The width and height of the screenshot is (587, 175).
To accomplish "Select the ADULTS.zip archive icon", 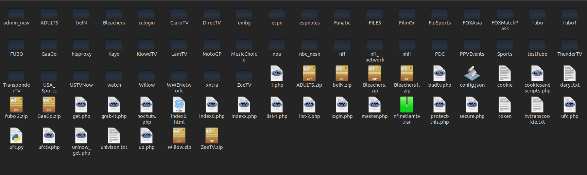I will click(x=309, y=73).
